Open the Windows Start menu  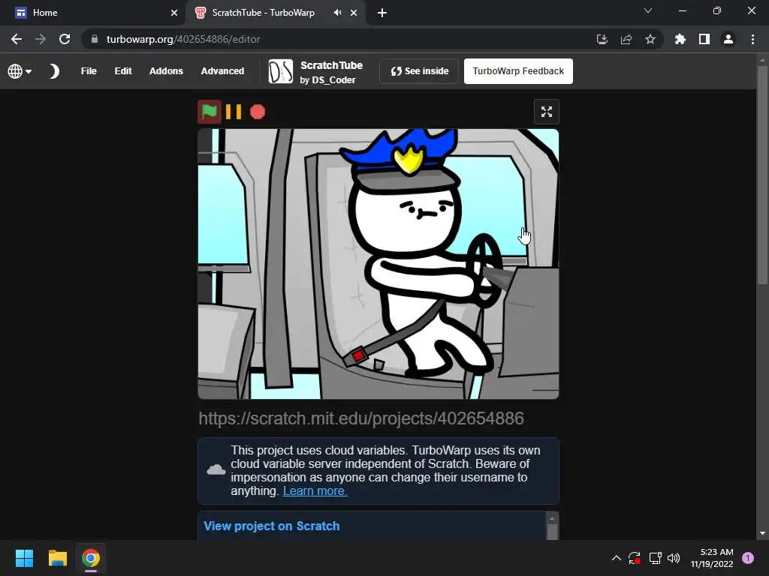(x=24, y=558)
